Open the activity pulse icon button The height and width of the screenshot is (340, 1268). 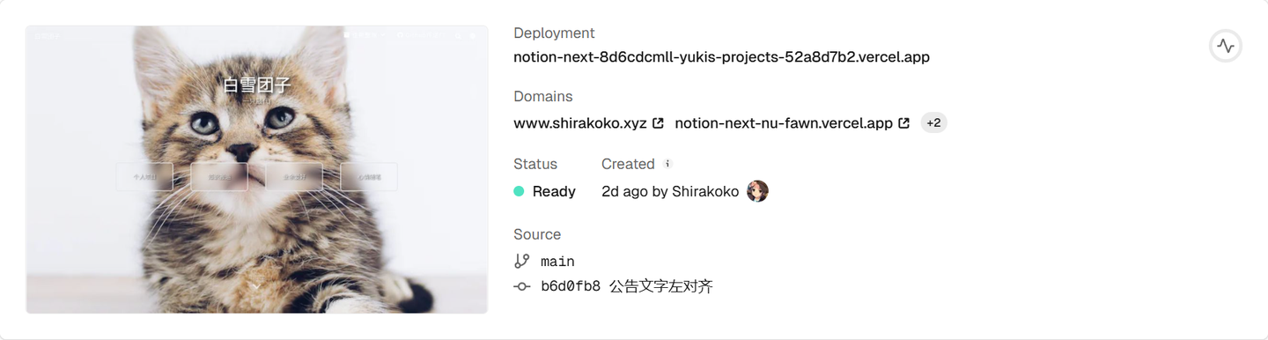tap(1226, 46)
